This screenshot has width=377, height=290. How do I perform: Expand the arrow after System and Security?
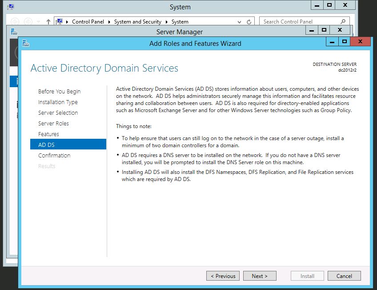(x=166, y=22)
